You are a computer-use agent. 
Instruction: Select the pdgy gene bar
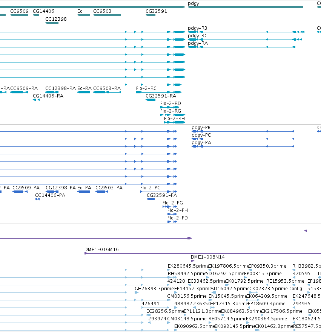tap(246, 7)
